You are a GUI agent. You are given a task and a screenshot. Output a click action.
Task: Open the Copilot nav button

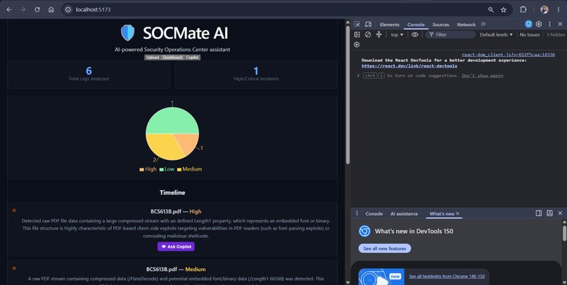click(x=192, y=58)
